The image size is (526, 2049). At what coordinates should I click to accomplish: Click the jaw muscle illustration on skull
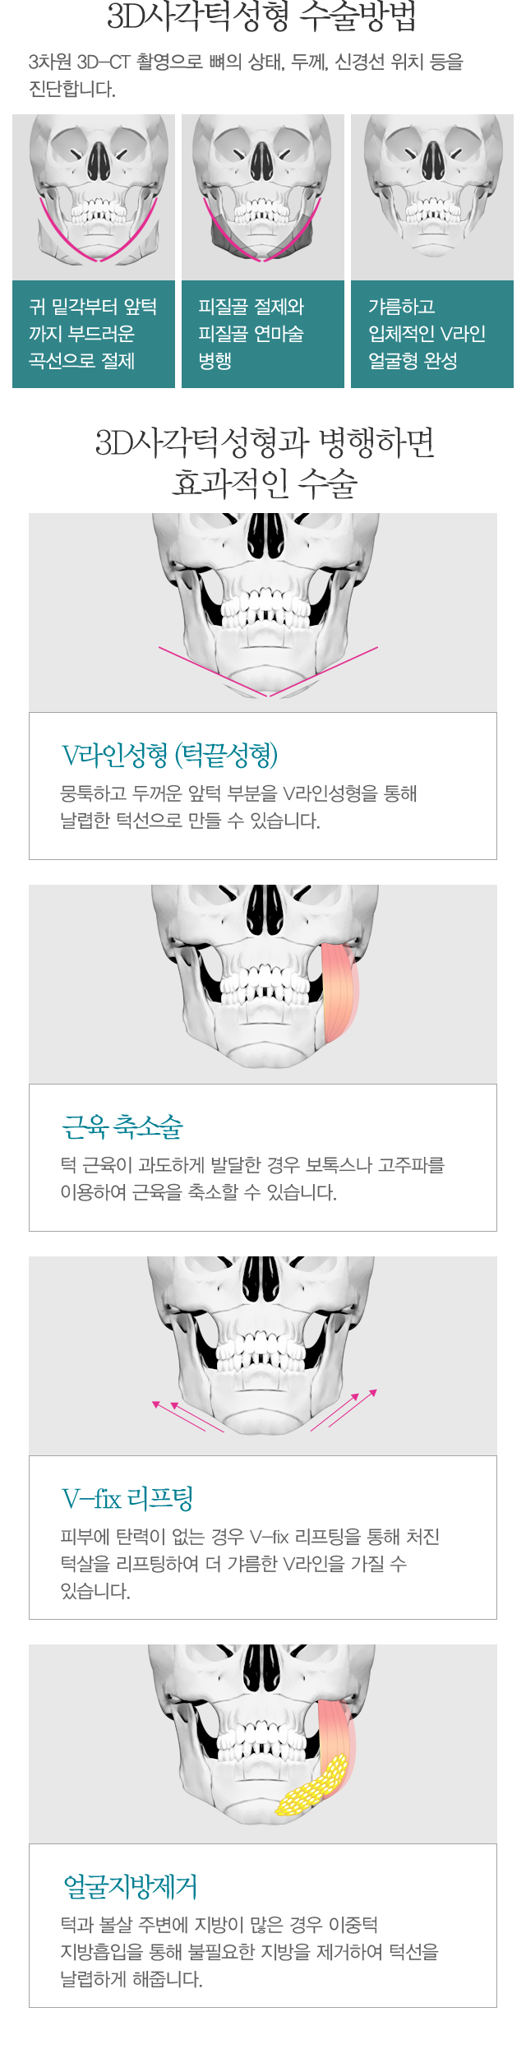[339, 991]
